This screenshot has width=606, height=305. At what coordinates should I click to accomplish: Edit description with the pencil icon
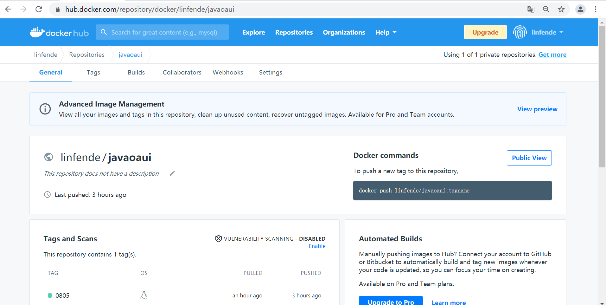172,173
